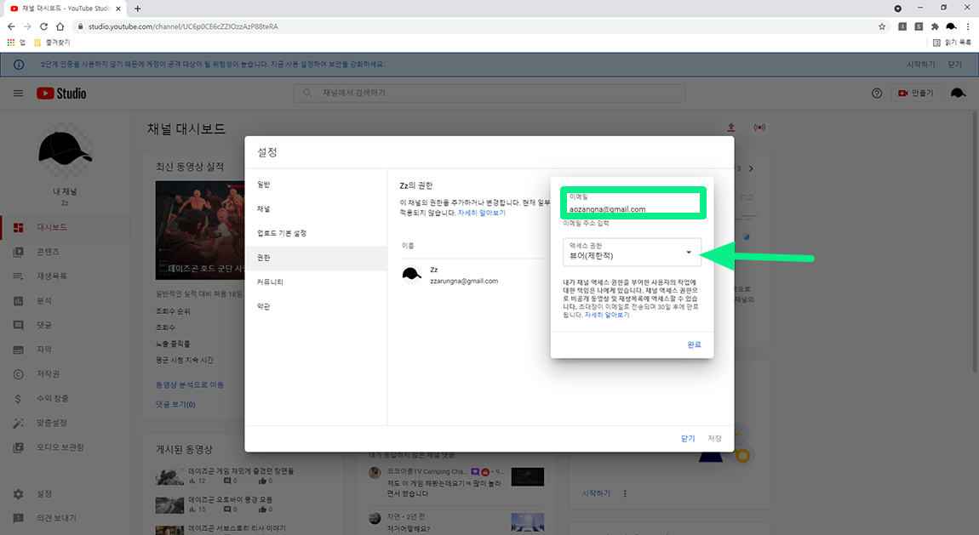Open the three-dot menu beside 시작하기
This screenshot has width=979, height=535.
pyautogui.click(x=625, y=493)
